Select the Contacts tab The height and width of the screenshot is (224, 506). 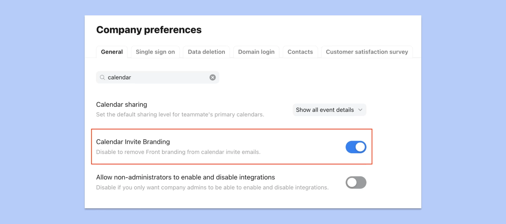tap(300, 52)
